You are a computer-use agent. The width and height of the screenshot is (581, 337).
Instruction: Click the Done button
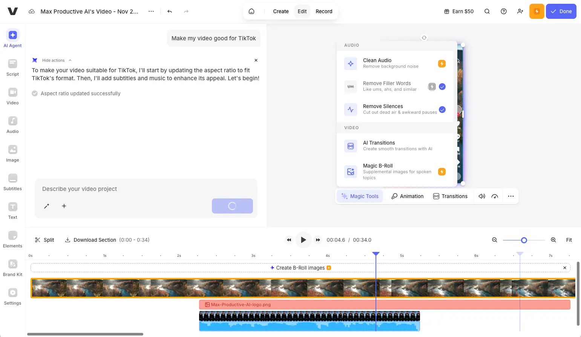[561, 12]
